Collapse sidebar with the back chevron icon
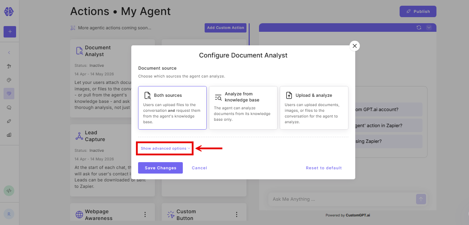Image resolution: width=469 pixels, height=225 pixels. [9, 52]
